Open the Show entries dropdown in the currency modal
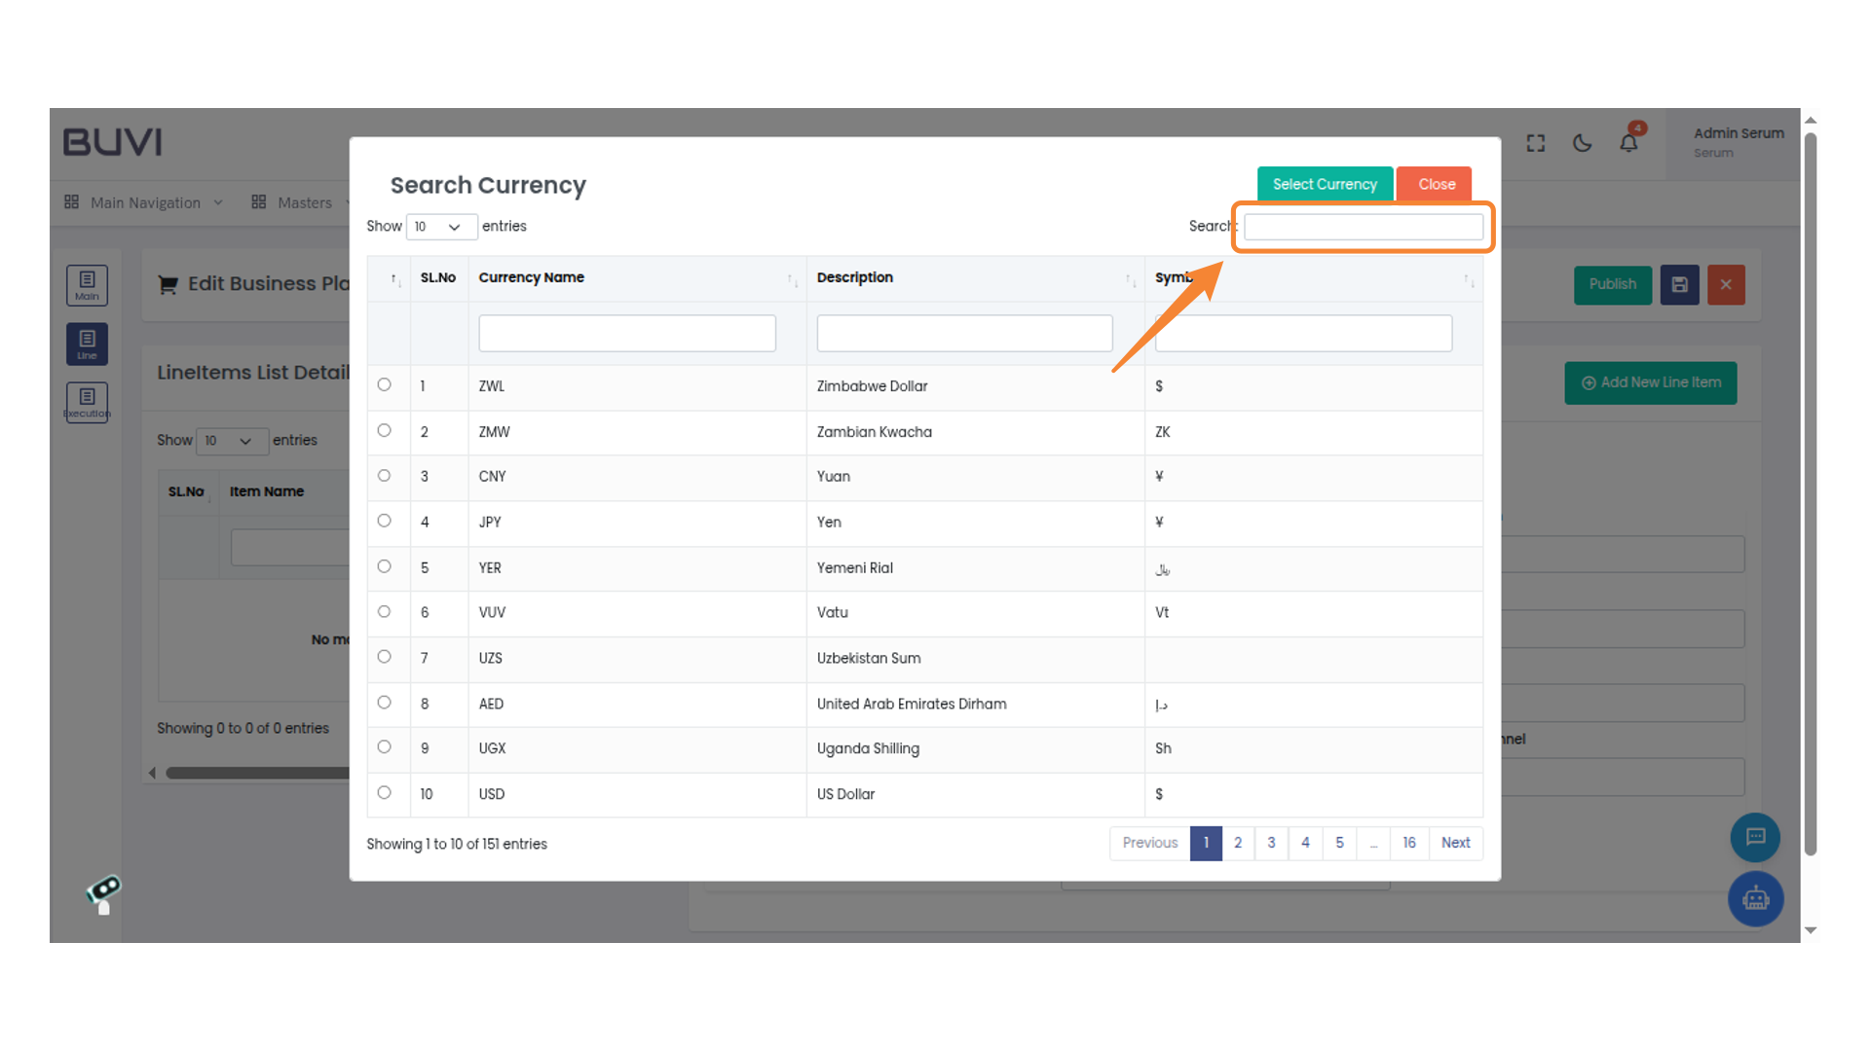1870x1051 pixels. [441, 226]
